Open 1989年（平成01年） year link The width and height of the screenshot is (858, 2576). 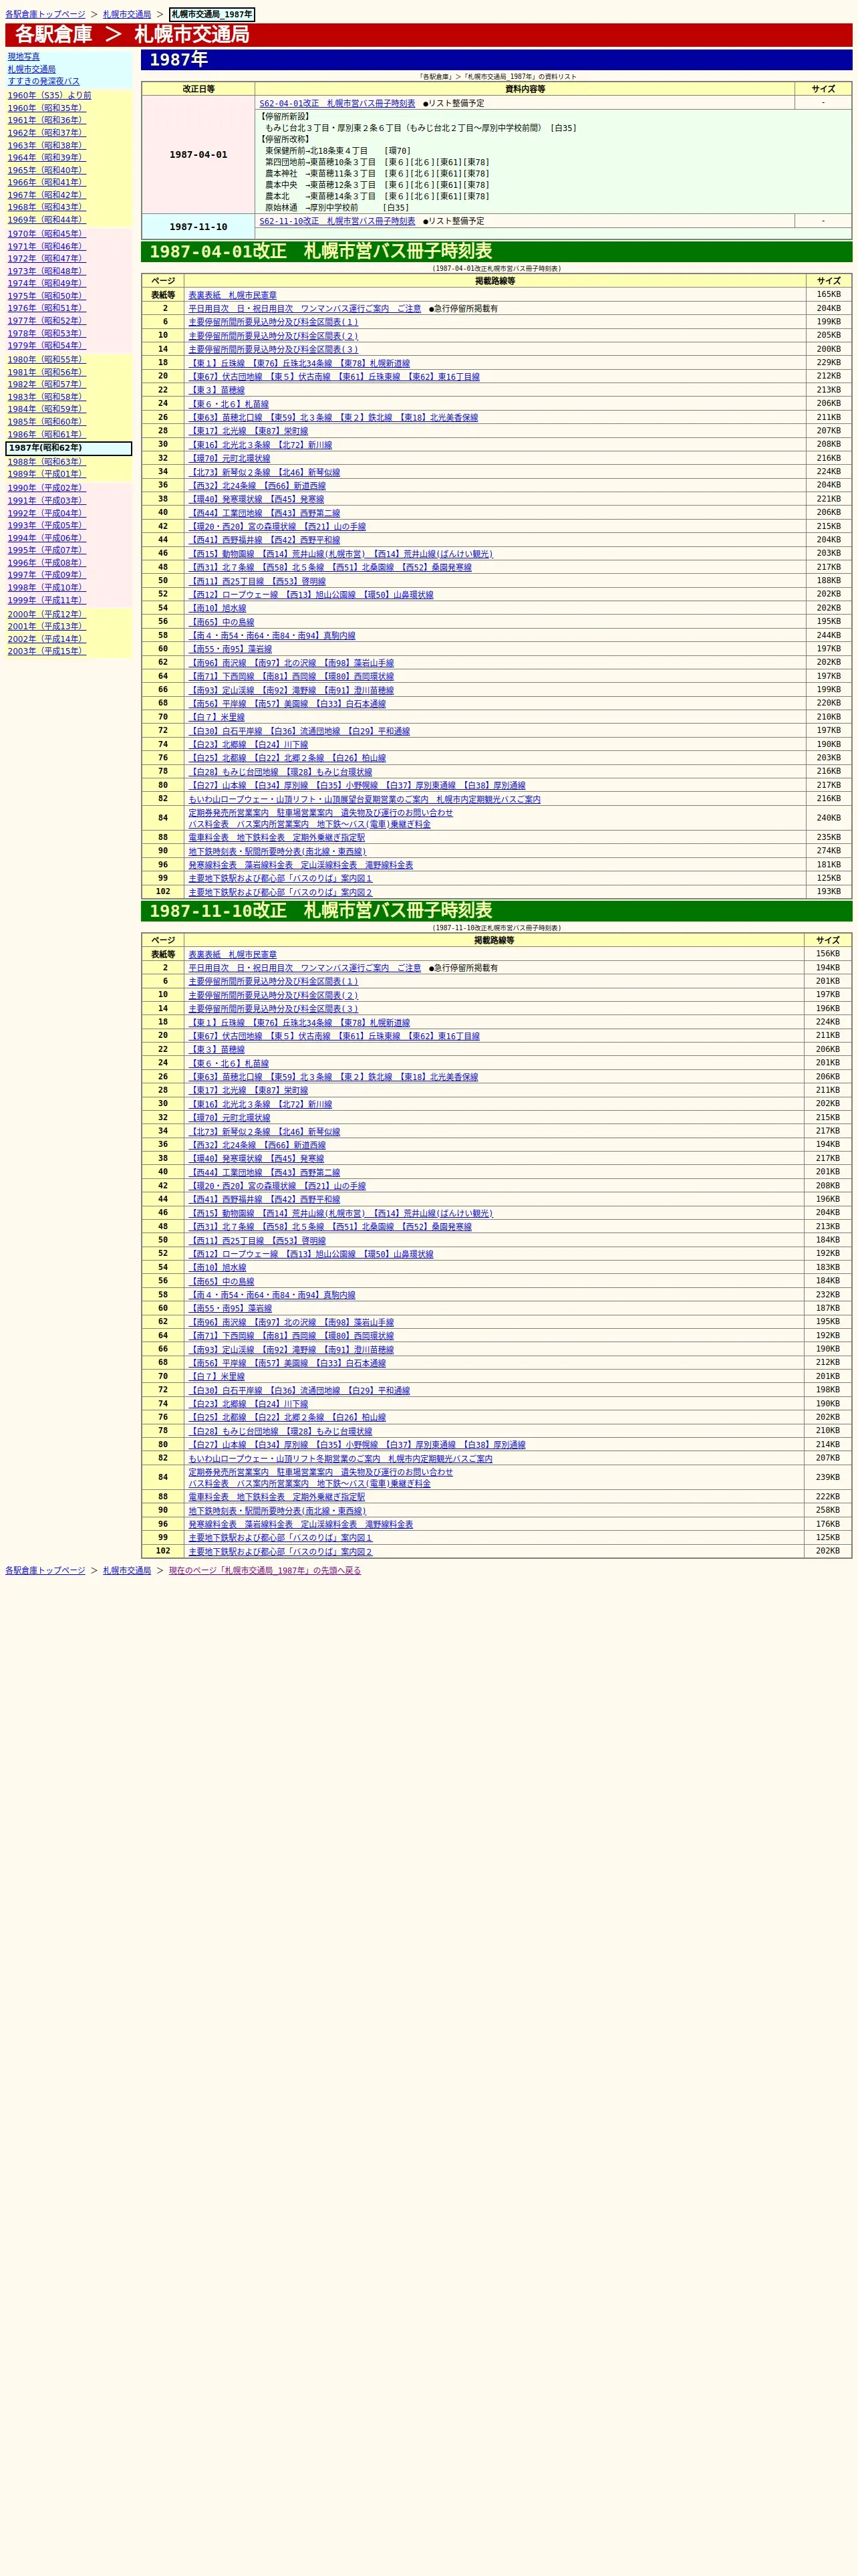47,475
